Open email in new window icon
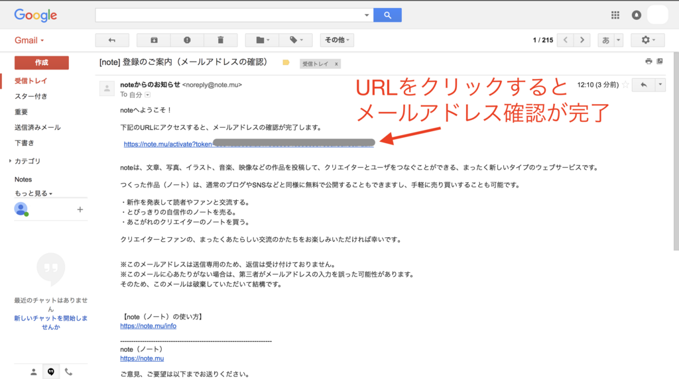 [x=660, y=61]
